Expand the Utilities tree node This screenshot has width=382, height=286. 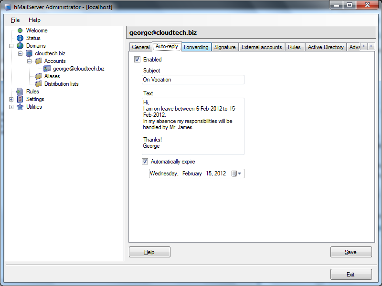coord(11,107)
